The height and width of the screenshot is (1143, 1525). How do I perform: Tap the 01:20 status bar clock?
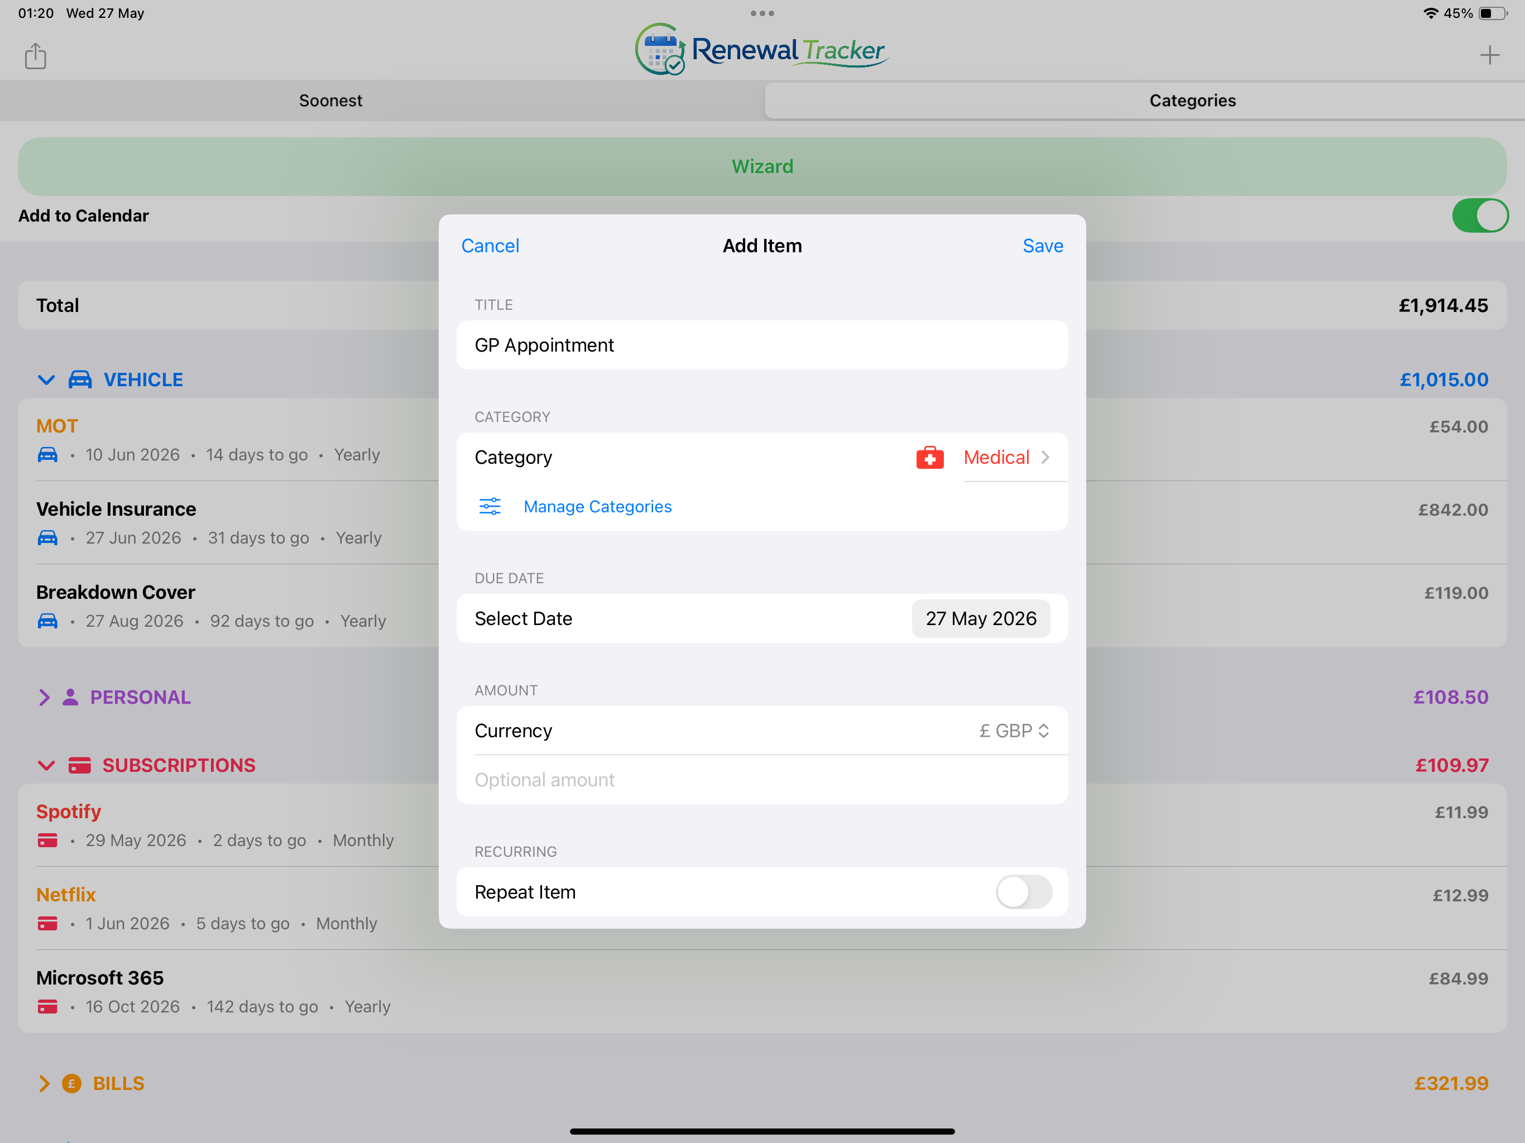(x=36, y=13)
